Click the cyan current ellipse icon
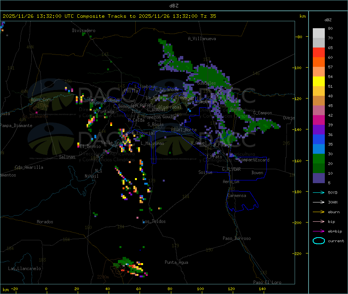The width and height of the screenshot is (348, 294). click(x=319, y=241)
